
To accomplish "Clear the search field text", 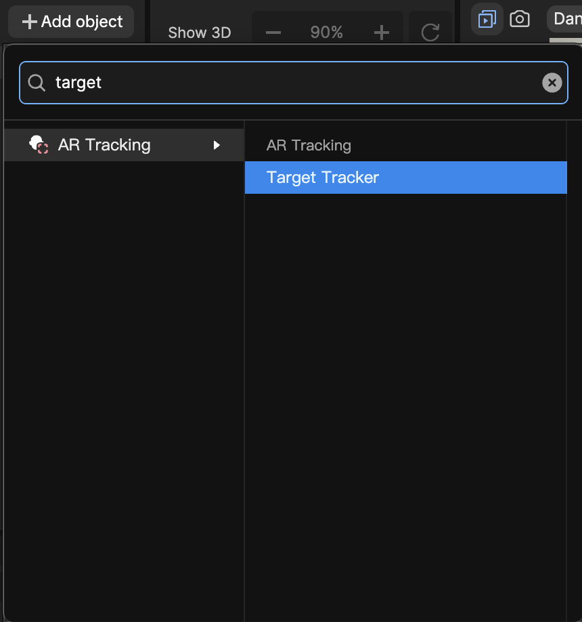I will coord(552,83).
